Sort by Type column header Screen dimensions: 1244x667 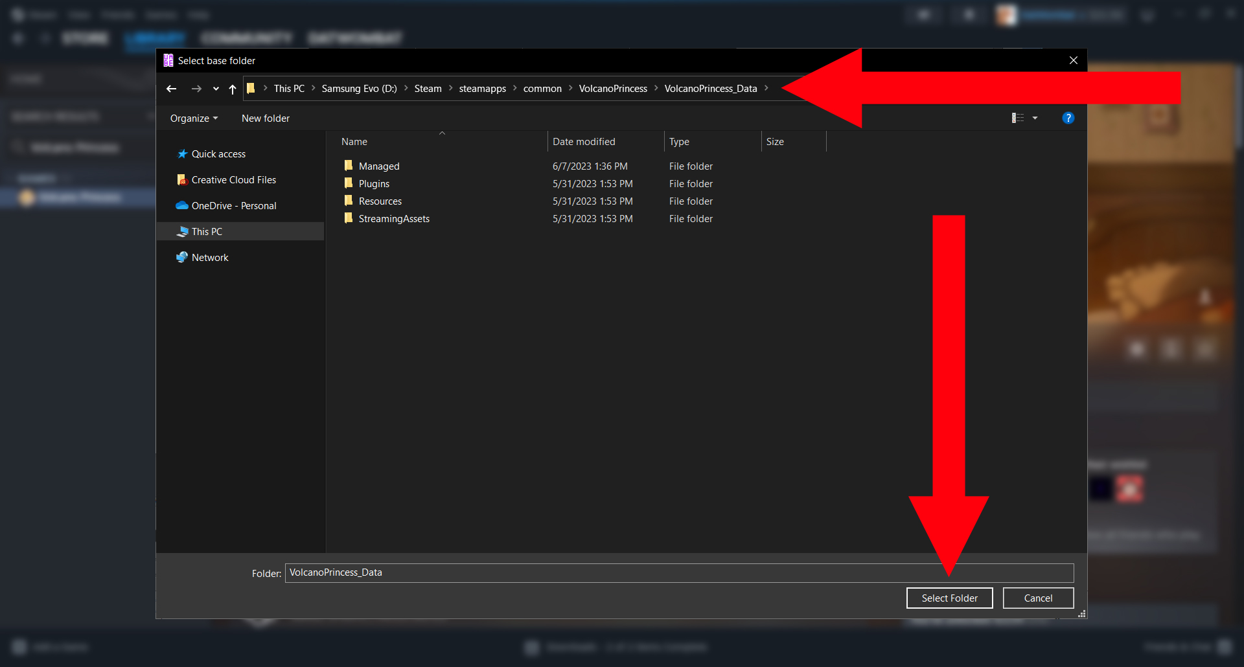pyautogui.click(x=679, y=142)
